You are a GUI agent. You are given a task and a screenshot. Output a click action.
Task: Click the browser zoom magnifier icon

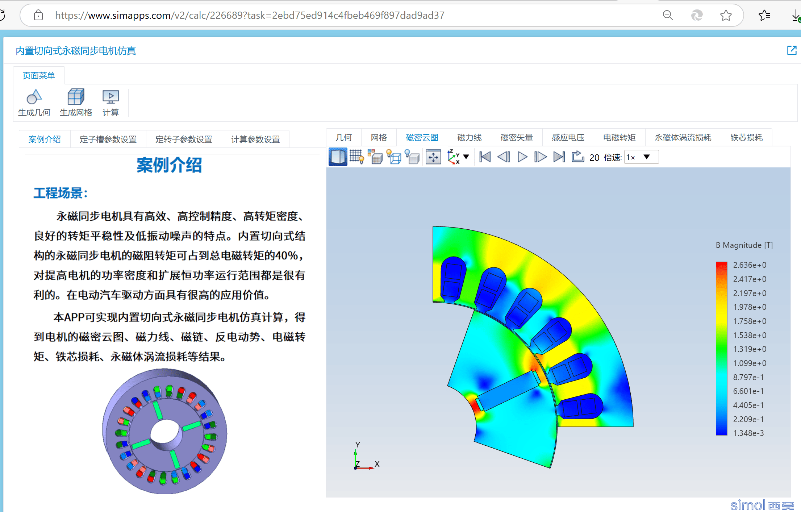pos(668,15)
